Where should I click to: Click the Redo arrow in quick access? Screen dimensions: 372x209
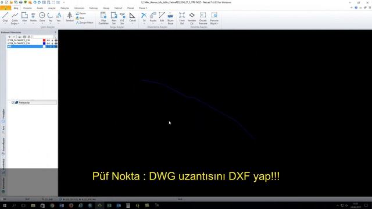(x=39, y=2)
